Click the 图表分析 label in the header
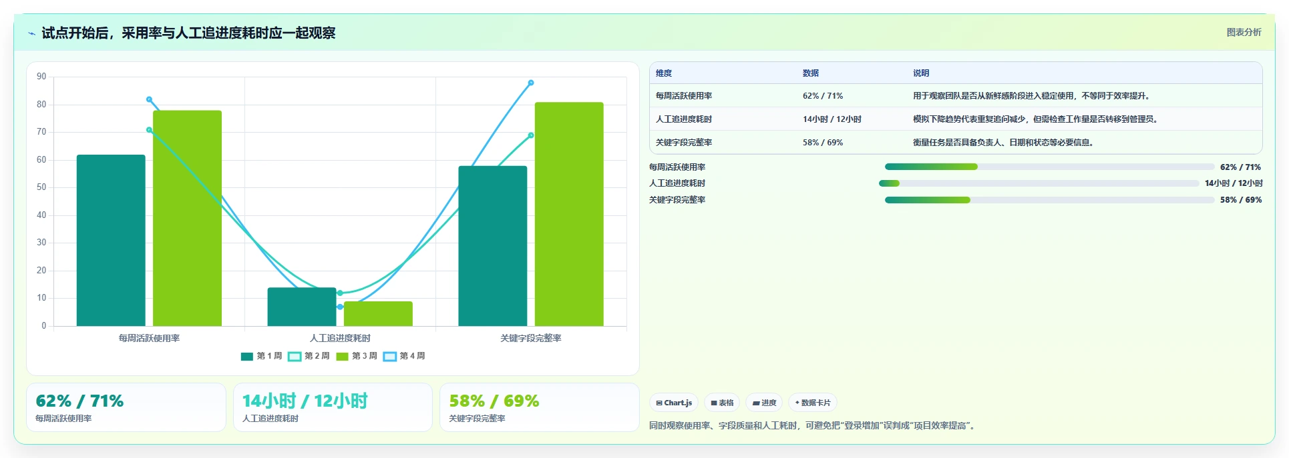This screenshot has width=1289, height=458. coord(1244,32)
